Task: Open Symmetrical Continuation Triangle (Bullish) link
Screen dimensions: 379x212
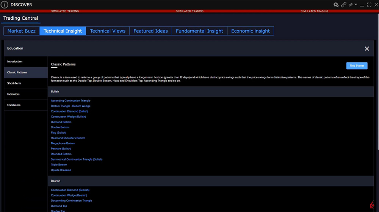Action: tap(77, 159)
